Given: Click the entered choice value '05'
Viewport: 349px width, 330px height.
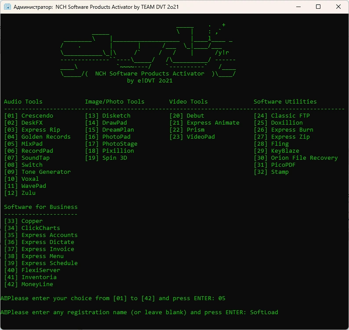Looking at the screenshot, I should coord(222,298).
